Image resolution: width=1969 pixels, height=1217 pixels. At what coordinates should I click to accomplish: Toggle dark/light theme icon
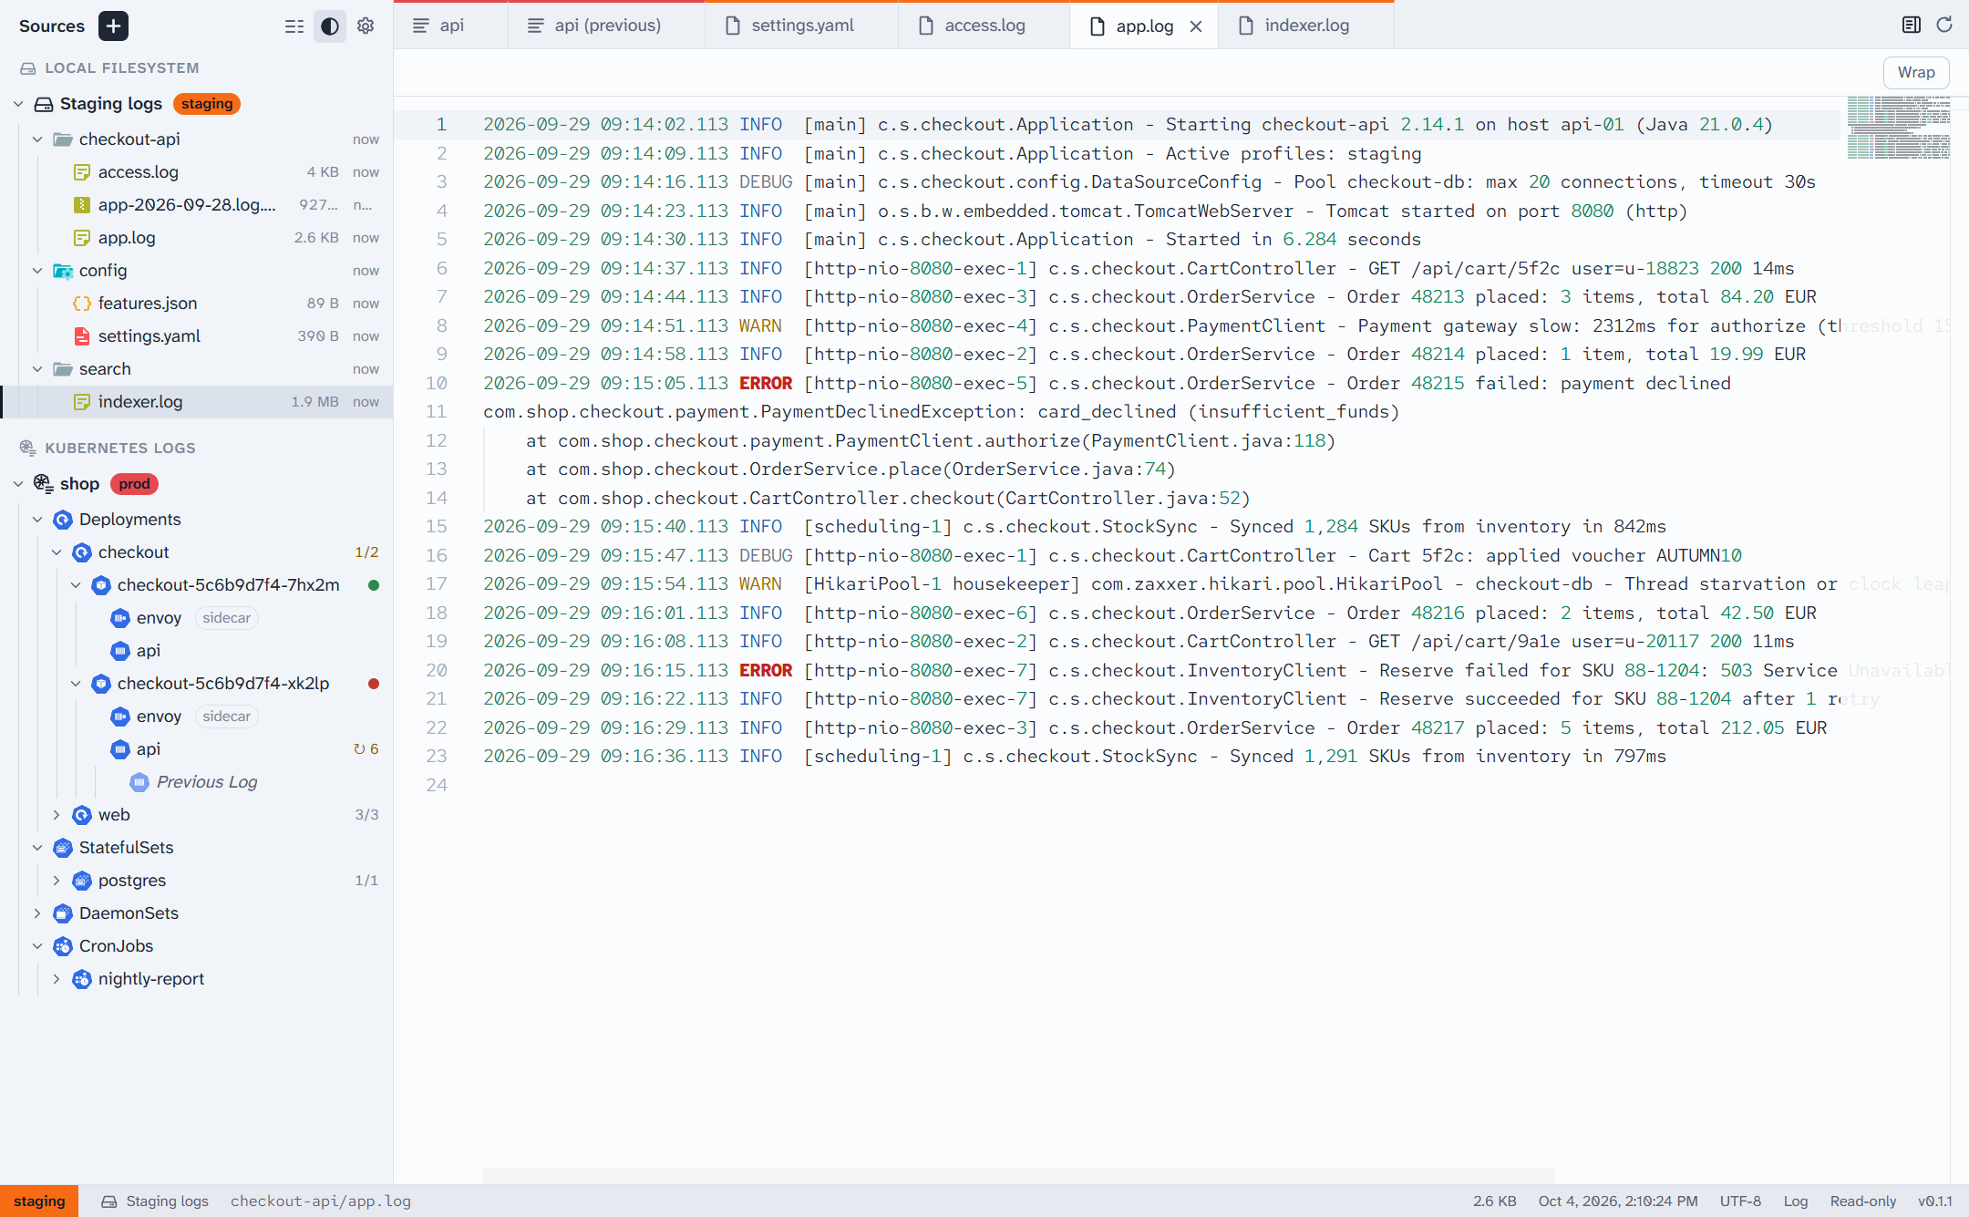coord(330,26)
